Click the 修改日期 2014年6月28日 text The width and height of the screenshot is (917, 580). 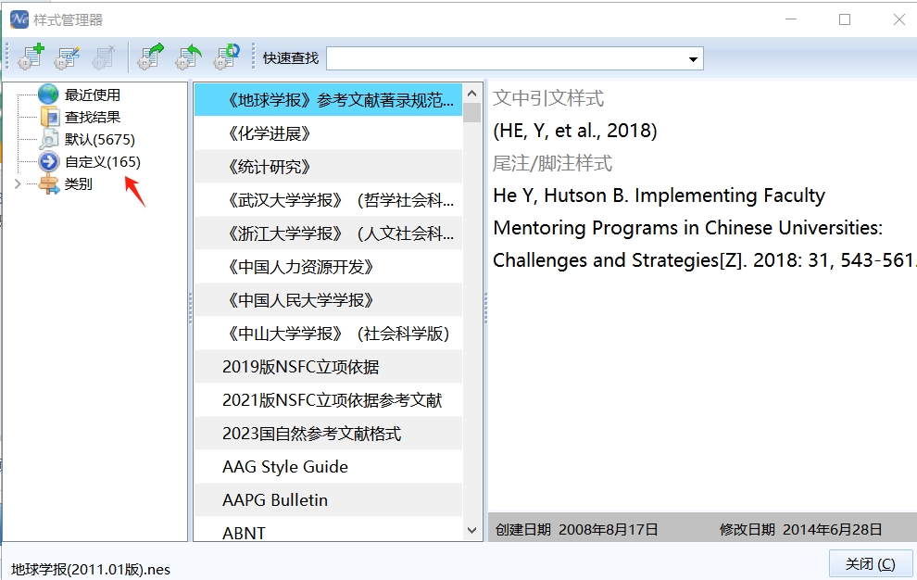pos(800,530)
